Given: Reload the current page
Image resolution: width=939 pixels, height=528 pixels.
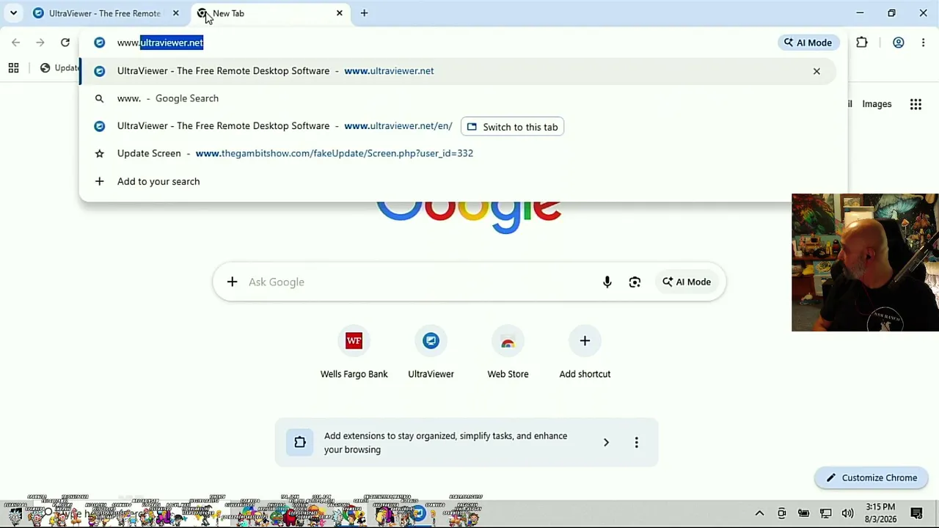Looking at the screenshot, I should (65, 43).
